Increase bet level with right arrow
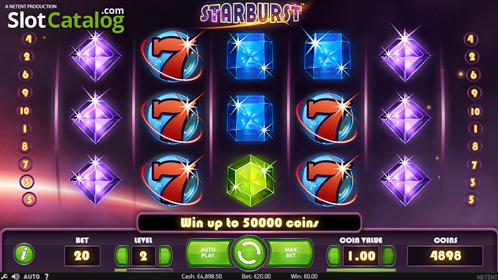This screenshot has width=498, height=280. click(165, 255)
